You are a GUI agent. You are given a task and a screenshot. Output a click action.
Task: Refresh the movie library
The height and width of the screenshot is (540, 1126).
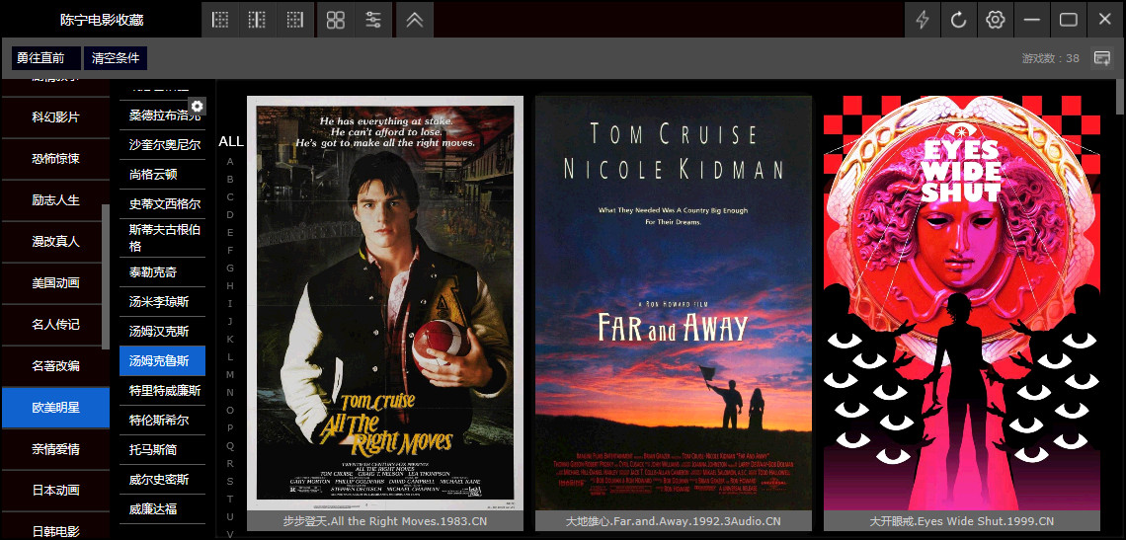[958, 20]
